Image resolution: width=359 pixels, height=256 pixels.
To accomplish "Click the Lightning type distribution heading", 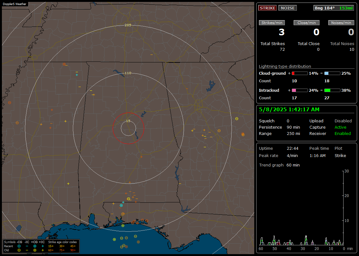I will click(x=285, y=66).
